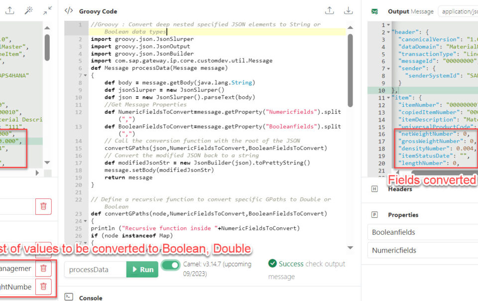Click the green Success checkmark icon
This screenshot has width=478, height=301.
coord(272,263)
